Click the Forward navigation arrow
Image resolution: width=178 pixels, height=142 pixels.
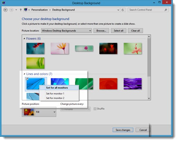(x=11, y=10)
